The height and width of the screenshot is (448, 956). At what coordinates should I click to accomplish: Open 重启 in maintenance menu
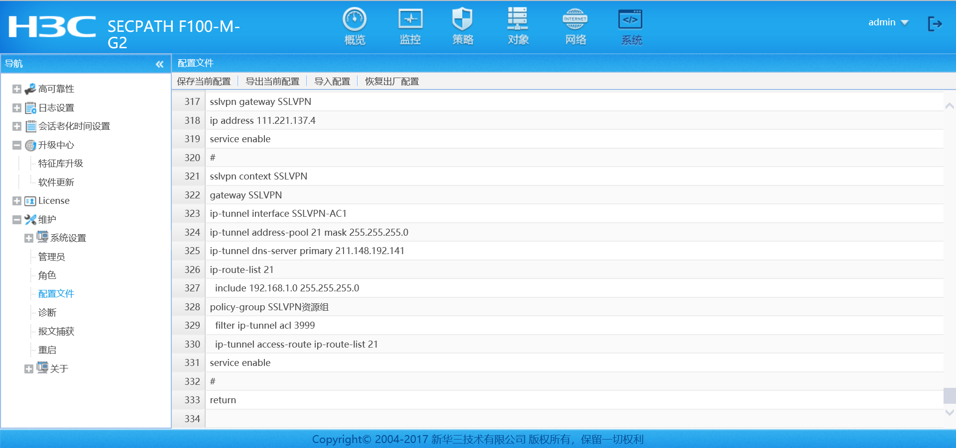(x=47, y=350)
